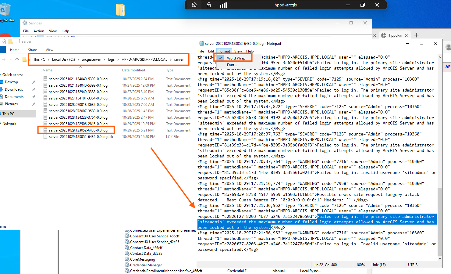Expand the chevron after the logs breadcrumb
The image size is (451, 274).
pyautogui.click(x=118, y=59)
